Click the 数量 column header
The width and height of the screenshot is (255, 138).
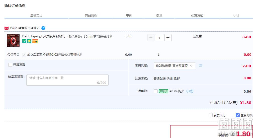(x=159, y=16)
